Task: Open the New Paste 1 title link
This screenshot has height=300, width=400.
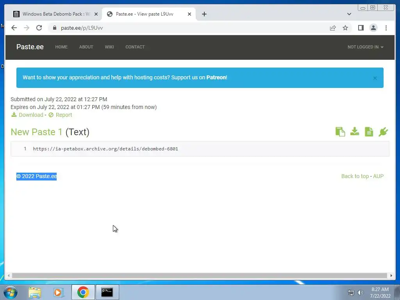Action: [36, 132]
